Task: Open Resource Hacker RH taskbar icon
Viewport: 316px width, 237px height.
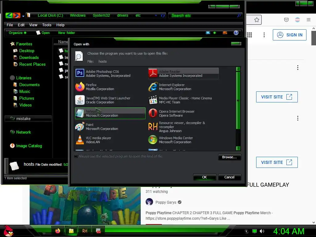Action: (x=85, y=231)
